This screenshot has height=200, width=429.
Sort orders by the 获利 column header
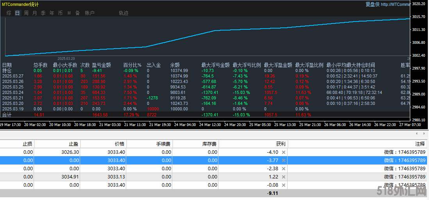tap(269, 144)
